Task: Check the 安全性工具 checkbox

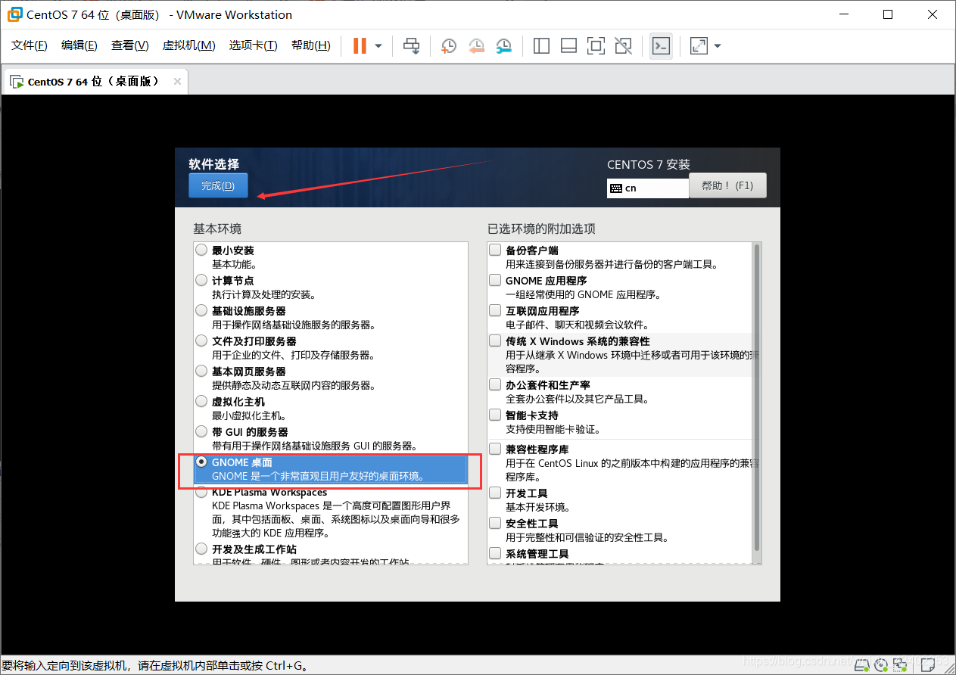Action: point(495,523)
